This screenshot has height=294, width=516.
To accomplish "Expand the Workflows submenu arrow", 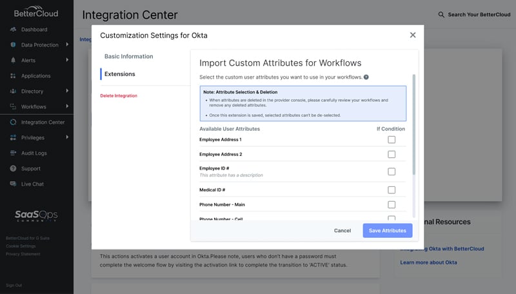I will pos(67,106).
